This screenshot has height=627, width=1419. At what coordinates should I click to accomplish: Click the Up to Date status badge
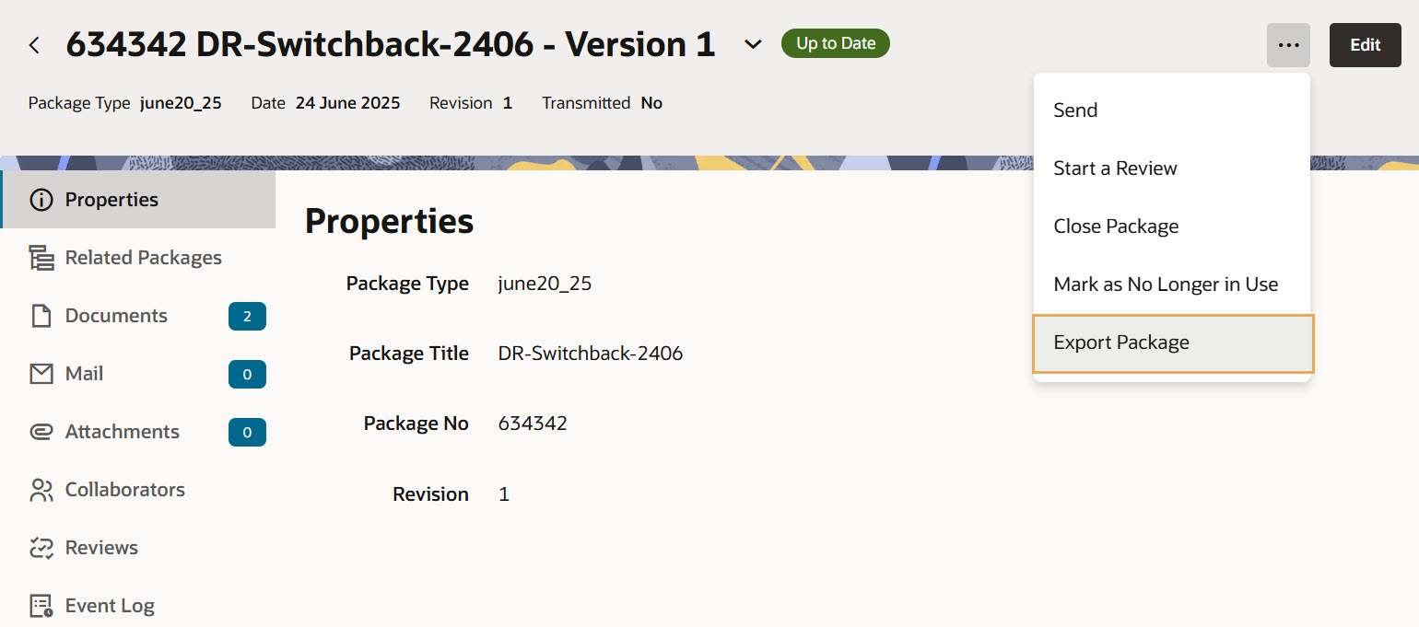[x=835, y=43]
